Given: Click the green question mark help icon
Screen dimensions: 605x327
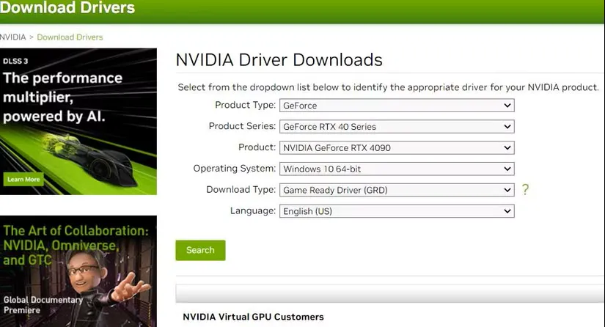Looking at the screenshot, I should pyautogui.click(x=525, y=189).
